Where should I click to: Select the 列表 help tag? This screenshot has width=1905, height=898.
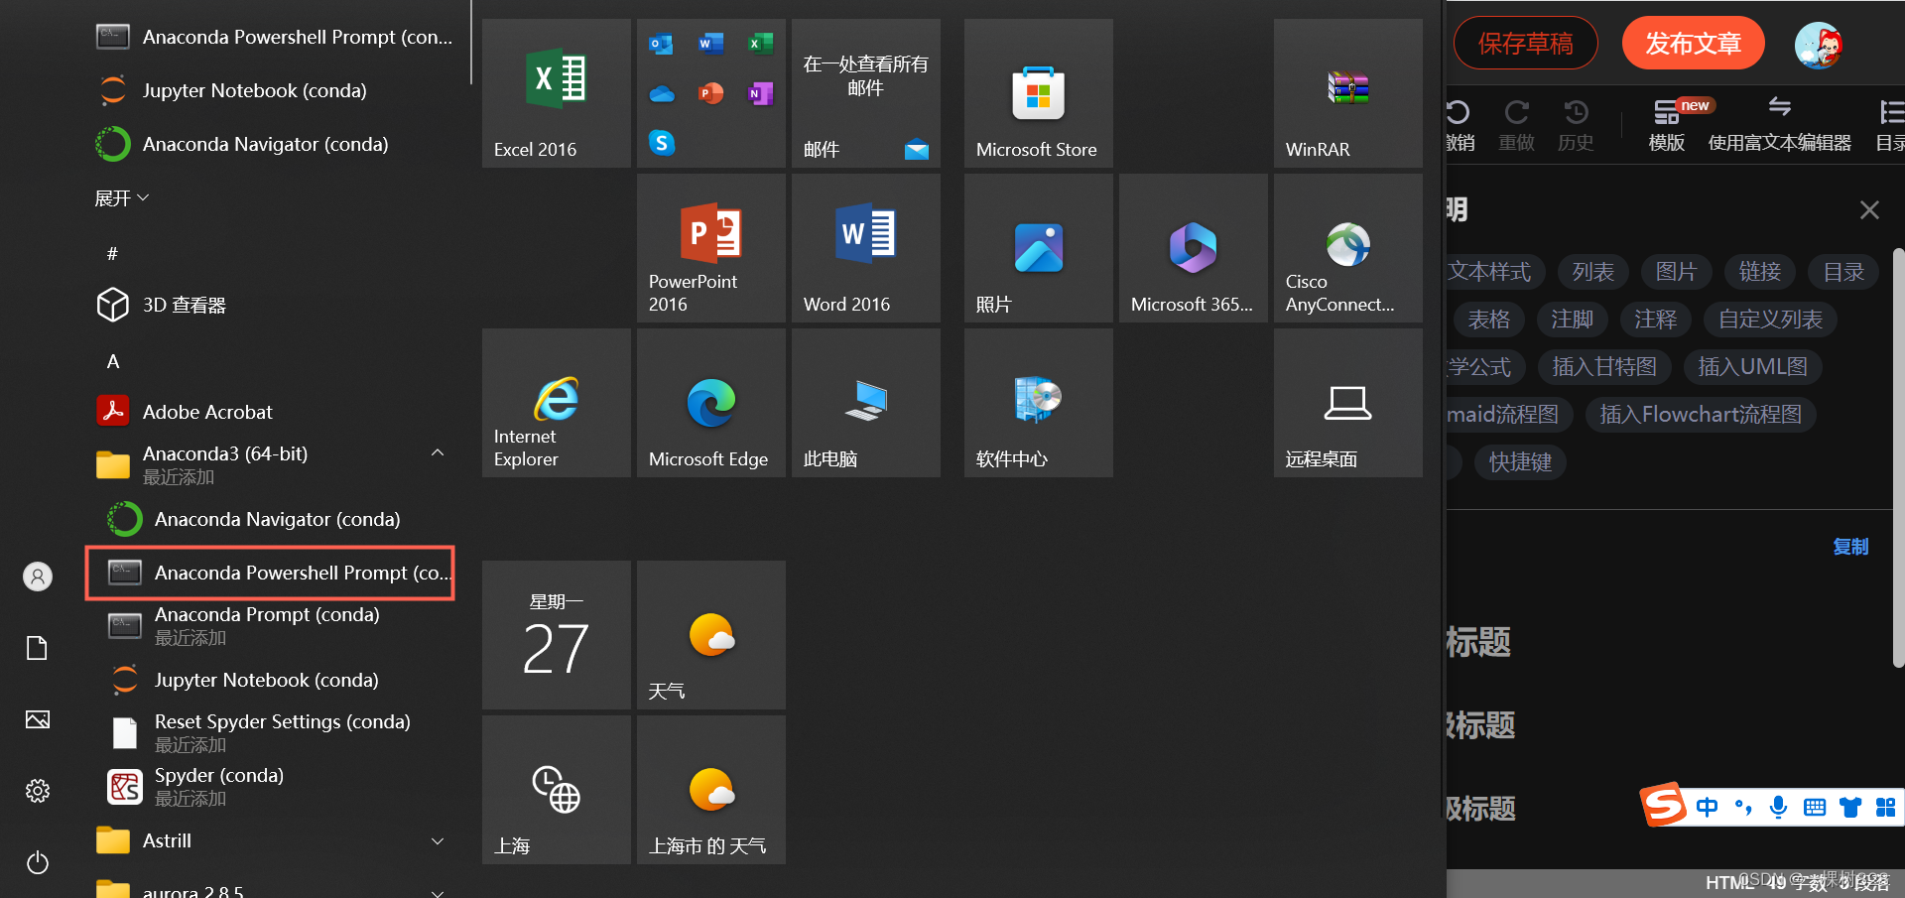click(x=1593, y=271)
